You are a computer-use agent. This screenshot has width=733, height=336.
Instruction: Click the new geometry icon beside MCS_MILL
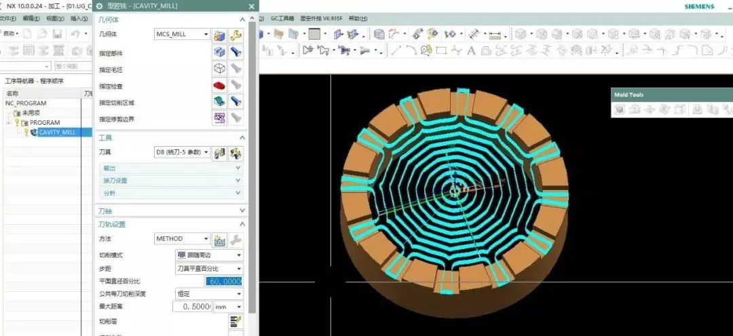219,35
